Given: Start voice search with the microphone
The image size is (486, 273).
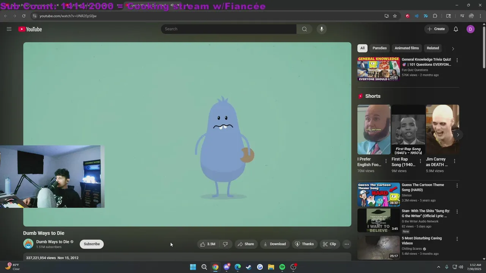Looking at the screenshot, I should tap(322, 29).
